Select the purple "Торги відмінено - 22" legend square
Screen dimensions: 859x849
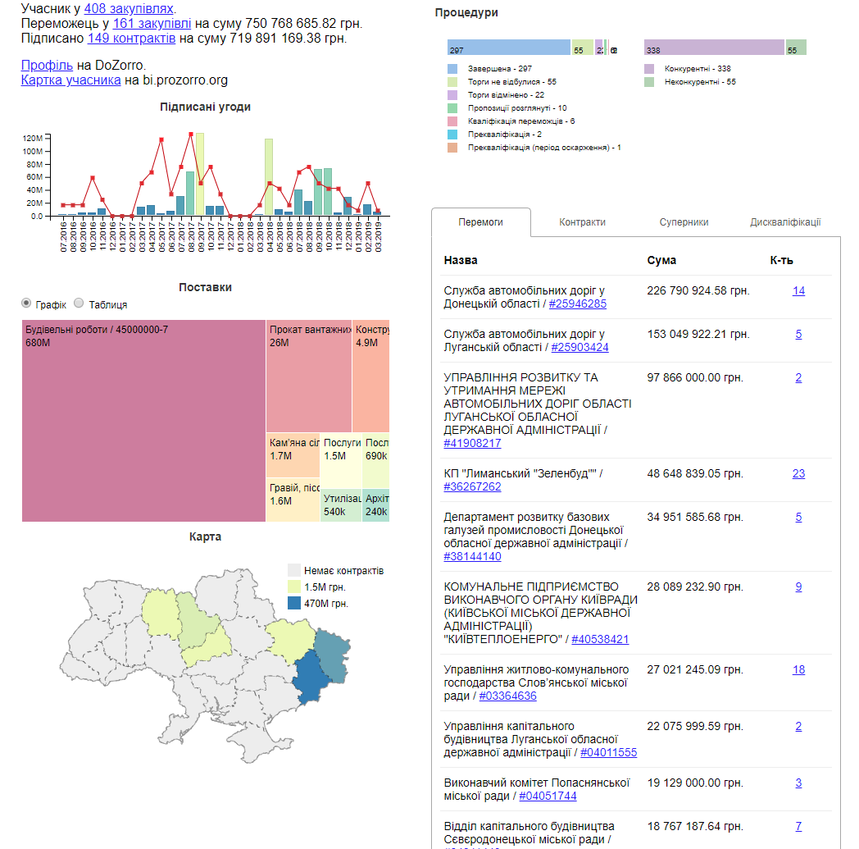(451, 94)
